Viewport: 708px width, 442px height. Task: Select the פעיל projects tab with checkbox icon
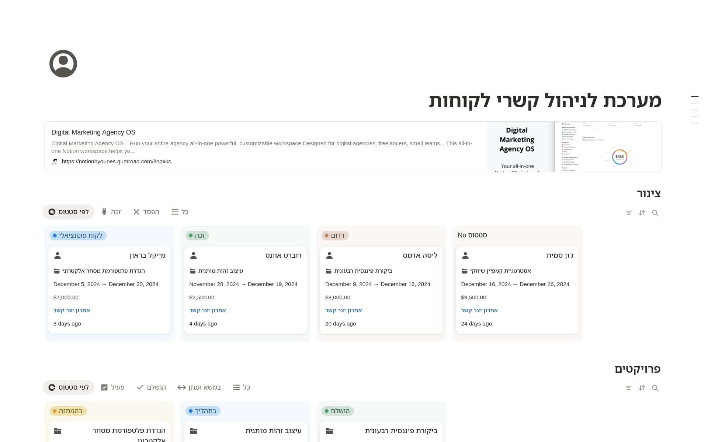click(112, 387)
